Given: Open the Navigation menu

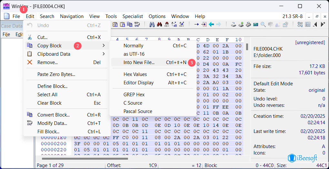Looking at the screenshot, I should [72, 16].
